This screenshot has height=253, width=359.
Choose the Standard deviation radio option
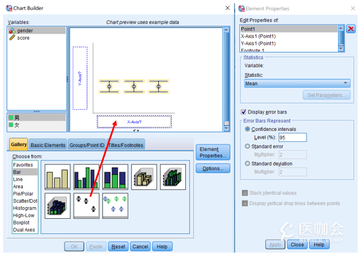[x=248, y=163]
